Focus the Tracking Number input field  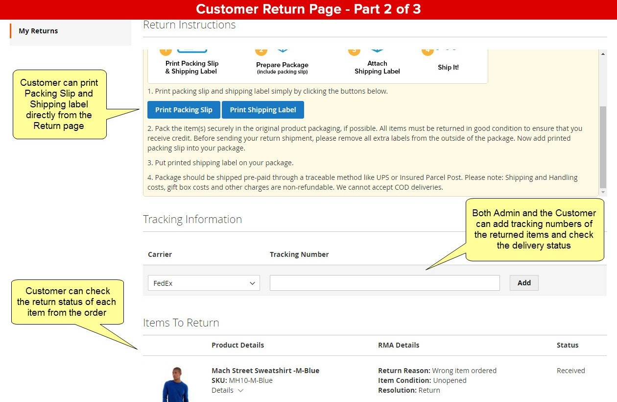coord(385,283)
